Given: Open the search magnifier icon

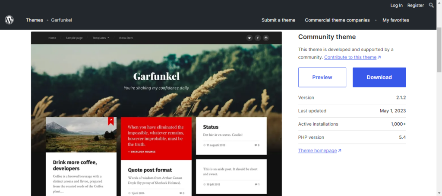Looking at the screenshot, I should (431, 5).
